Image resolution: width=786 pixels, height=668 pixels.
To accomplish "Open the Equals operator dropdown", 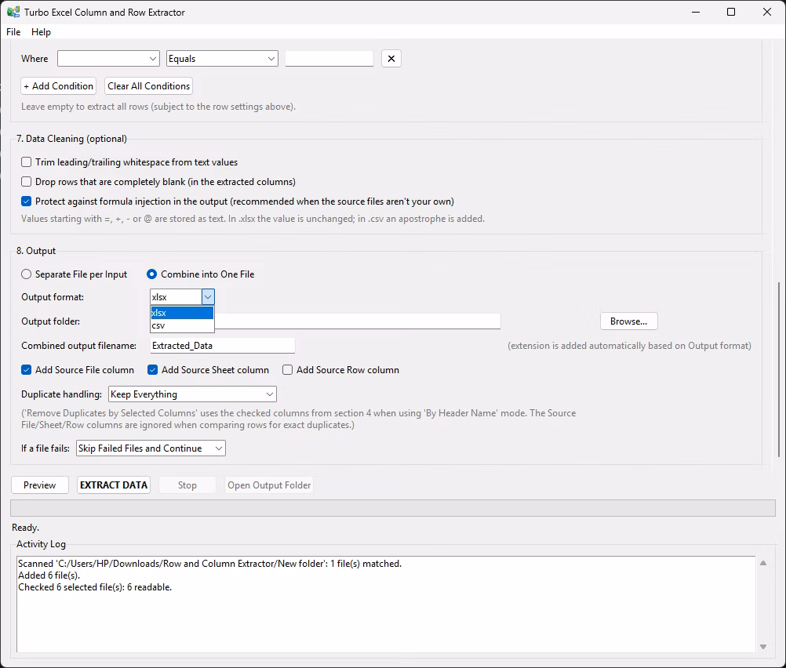I will [222, 59].
